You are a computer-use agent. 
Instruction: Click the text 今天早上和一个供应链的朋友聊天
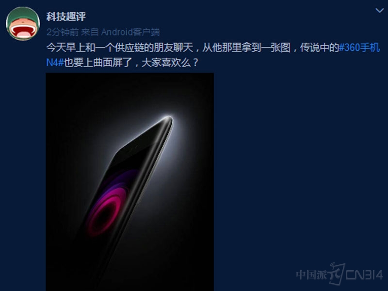click(x=119, y=48)
